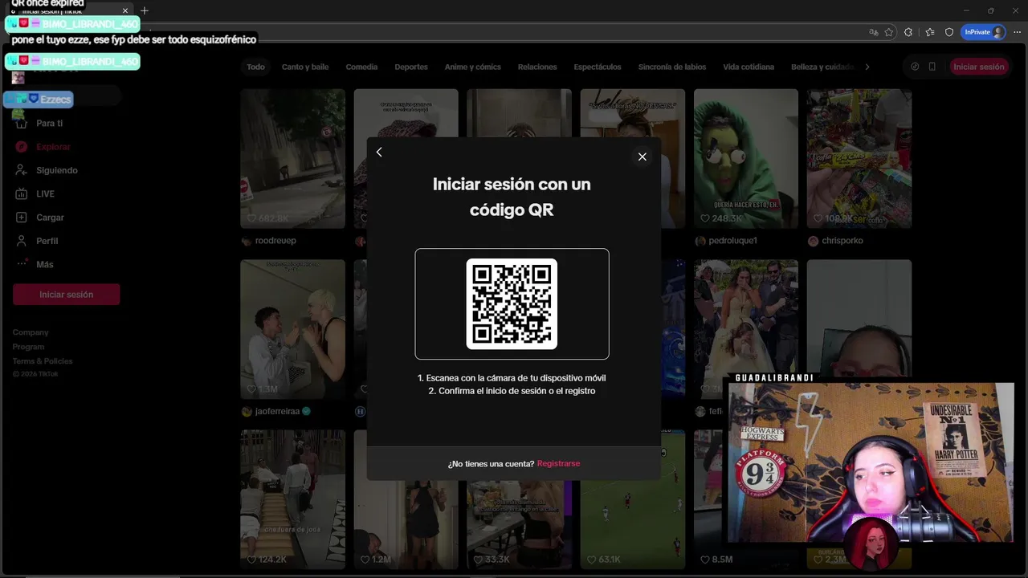The image size is (1028, 578).
Task: Open browser settings and more menu
Action: tap(1018, 32)
